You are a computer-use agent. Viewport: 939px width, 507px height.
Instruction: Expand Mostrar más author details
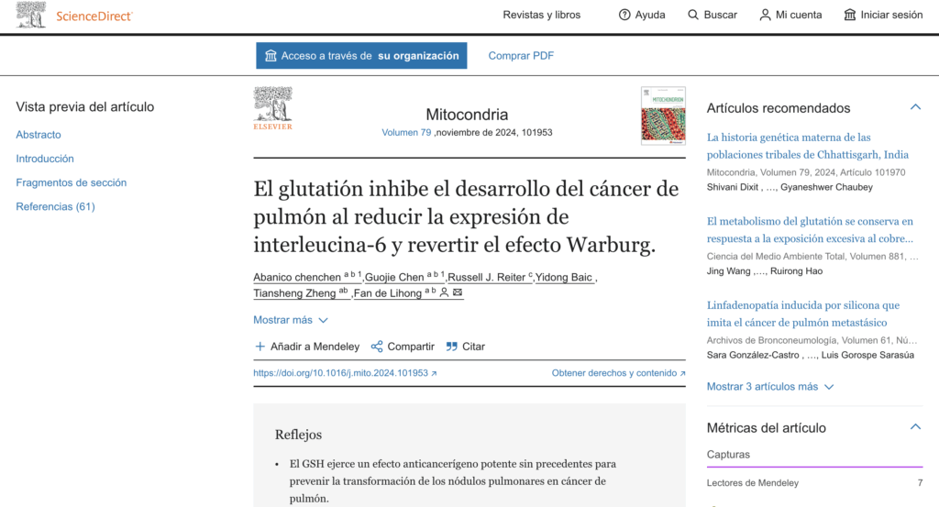pos(290,320)
